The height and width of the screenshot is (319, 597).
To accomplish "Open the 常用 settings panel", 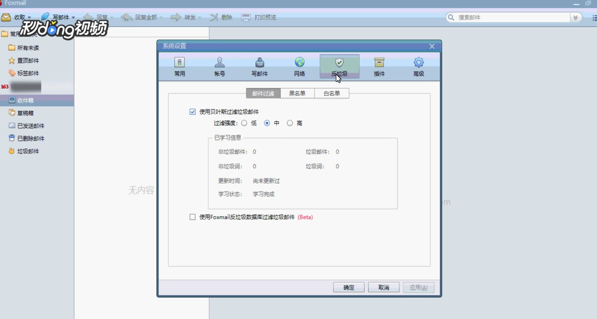I will click(179, 66).
